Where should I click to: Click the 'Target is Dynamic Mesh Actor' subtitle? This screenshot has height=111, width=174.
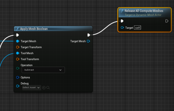pos(143,15)
